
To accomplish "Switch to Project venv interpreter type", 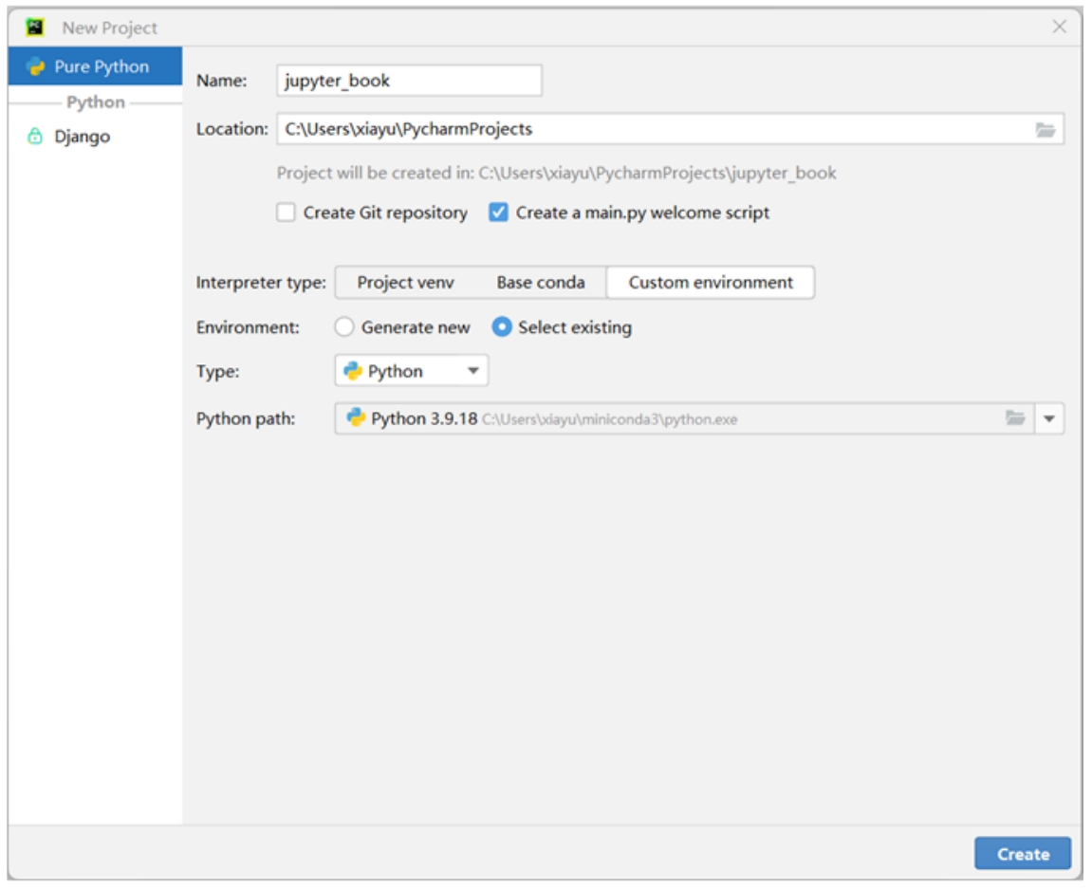I will tap(405, 282).
